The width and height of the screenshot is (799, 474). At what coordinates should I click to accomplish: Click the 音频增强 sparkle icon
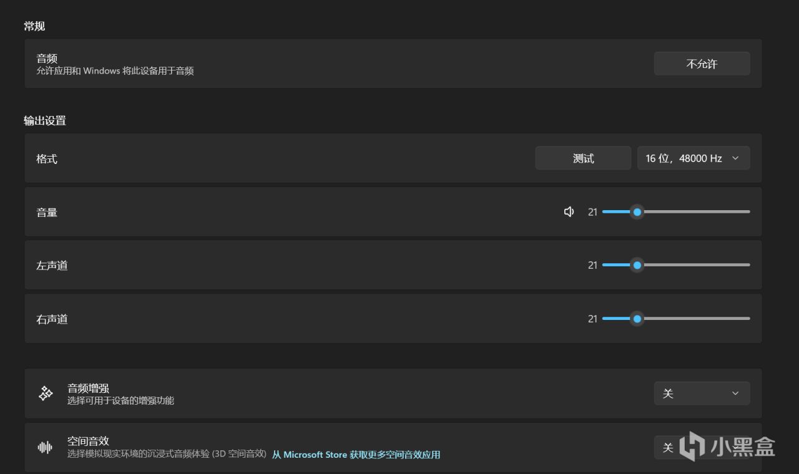(x=46, y=394)
